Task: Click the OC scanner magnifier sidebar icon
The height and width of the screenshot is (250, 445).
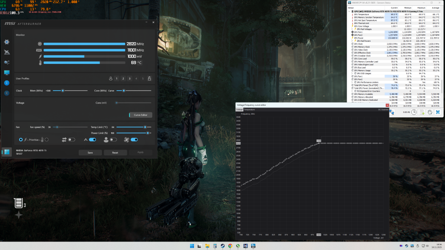Action: pos(7,62)
